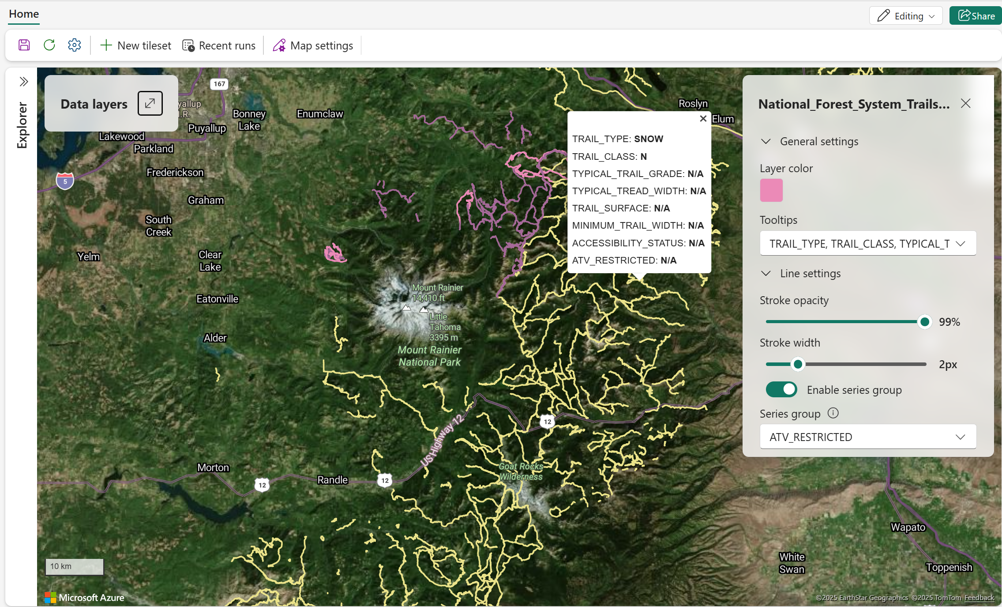Click the Refresh icon in toolbar

[49, 45]
